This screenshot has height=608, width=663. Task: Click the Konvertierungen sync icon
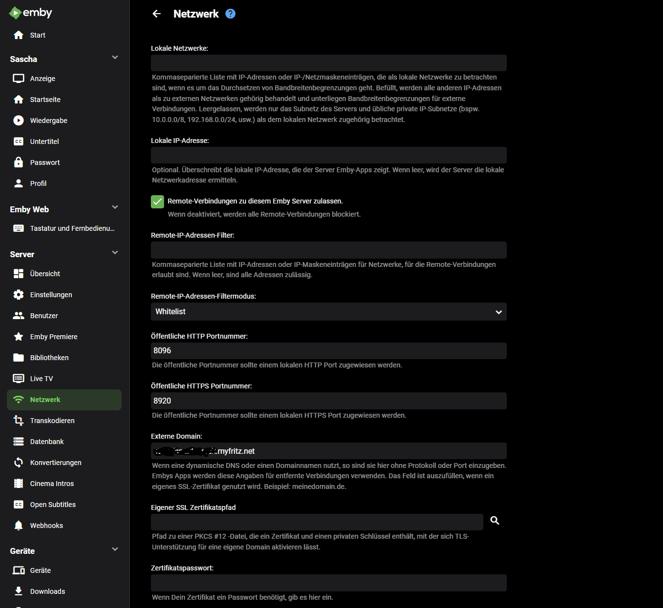point(19,463)
